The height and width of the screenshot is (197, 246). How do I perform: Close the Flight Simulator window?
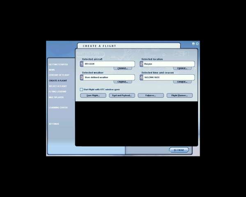tap(197, 44)
